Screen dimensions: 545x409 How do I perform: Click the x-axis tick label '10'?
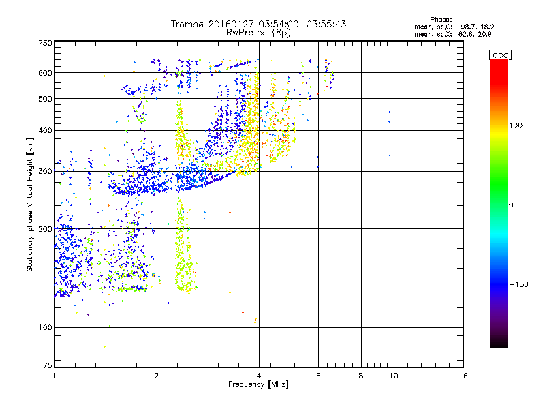[394, 376]
